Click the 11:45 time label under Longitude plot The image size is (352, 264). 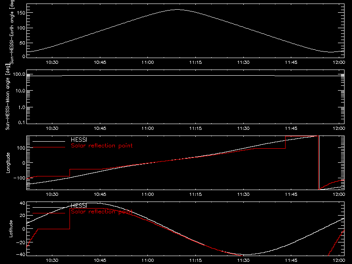(291, 194)
